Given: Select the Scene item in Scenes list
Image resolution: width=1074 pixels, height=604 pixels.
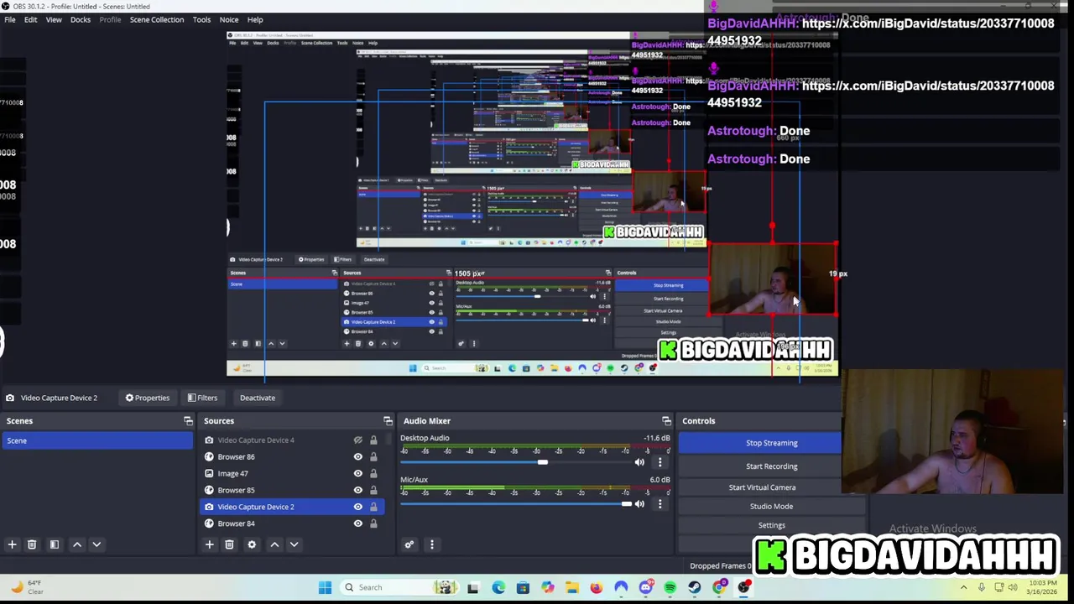Looking at the screenshot, I should coord(97,440).
